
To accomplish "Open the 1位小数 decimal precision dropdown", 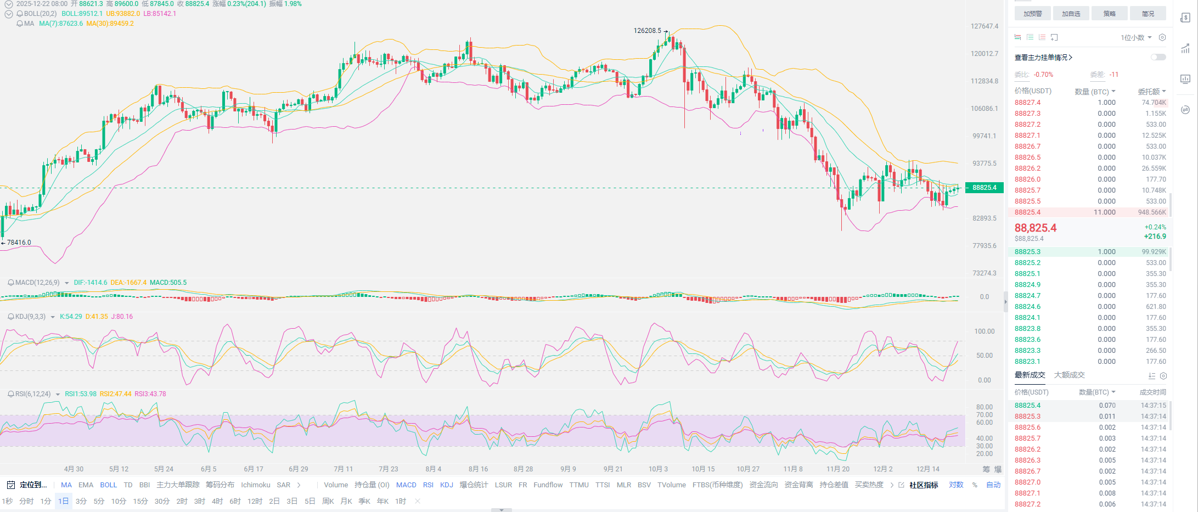I will (1136, 37).
